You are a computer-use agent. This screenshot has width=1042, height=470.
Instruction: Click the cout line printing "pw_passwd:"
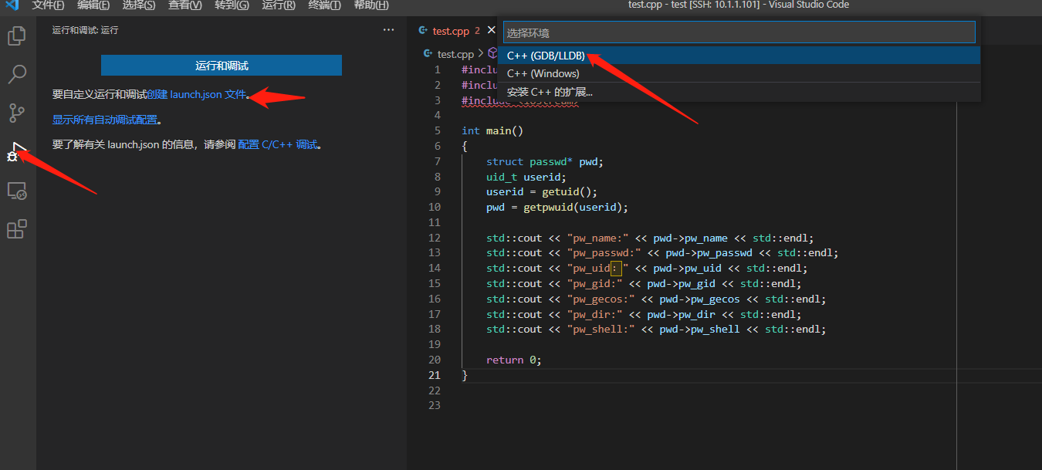662,253
